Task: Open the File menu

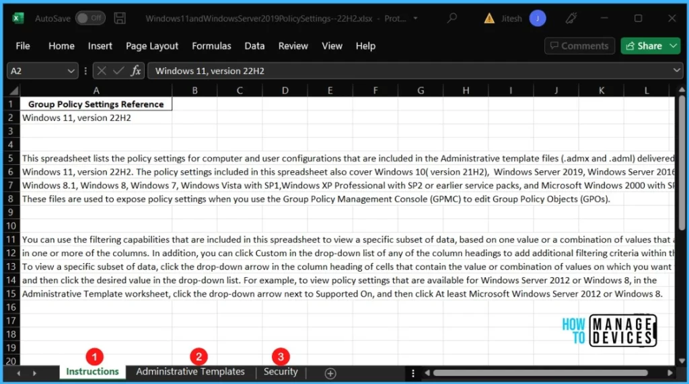Action: point(23,46)
